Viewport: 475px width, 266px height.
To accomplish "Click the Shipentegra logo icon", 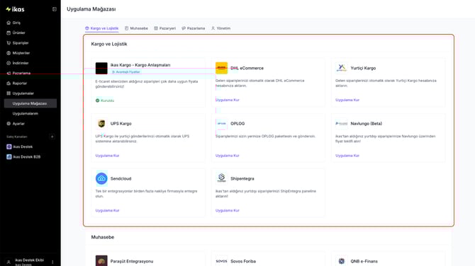I will pos(221,178).
